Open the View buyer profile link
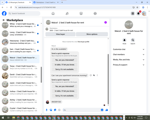The width and height of the screenshot is (150, 120). click(x=83, y=42)
